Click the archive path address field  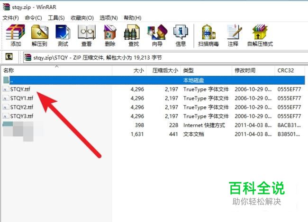[165, 58]
